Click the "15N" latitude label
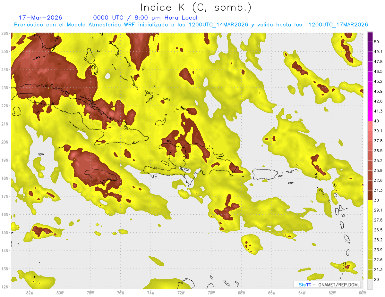Image resolution: width=385 pixels, height=297 pixels. [x=5, y=233]
